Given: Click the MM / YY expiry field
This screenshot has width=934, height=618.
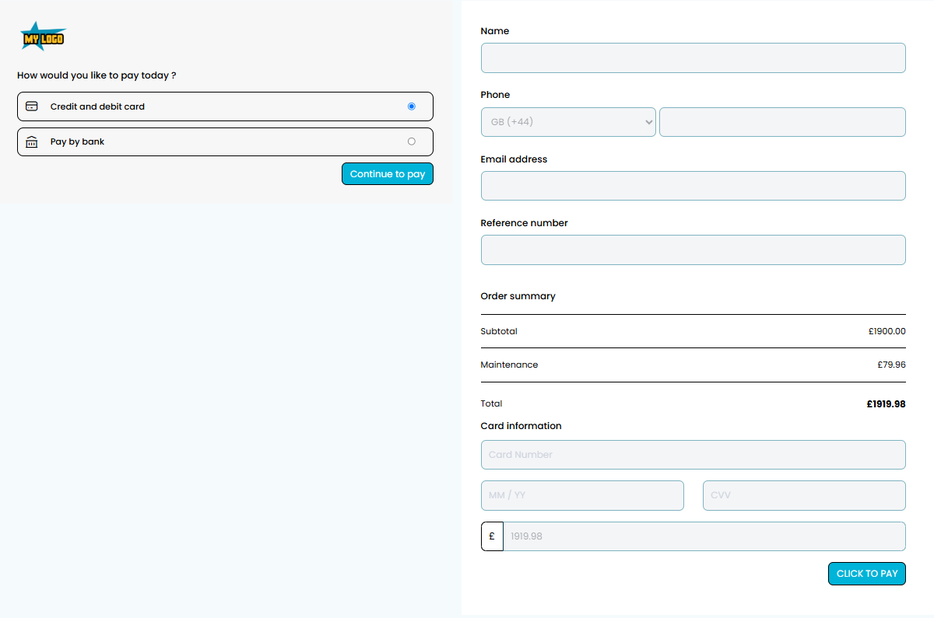Looking at the screenshot, I should click(x=582, y=495).
